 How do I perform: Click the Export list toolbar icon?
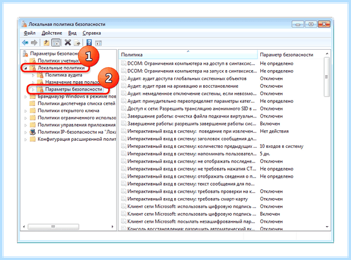click(77, 43)
